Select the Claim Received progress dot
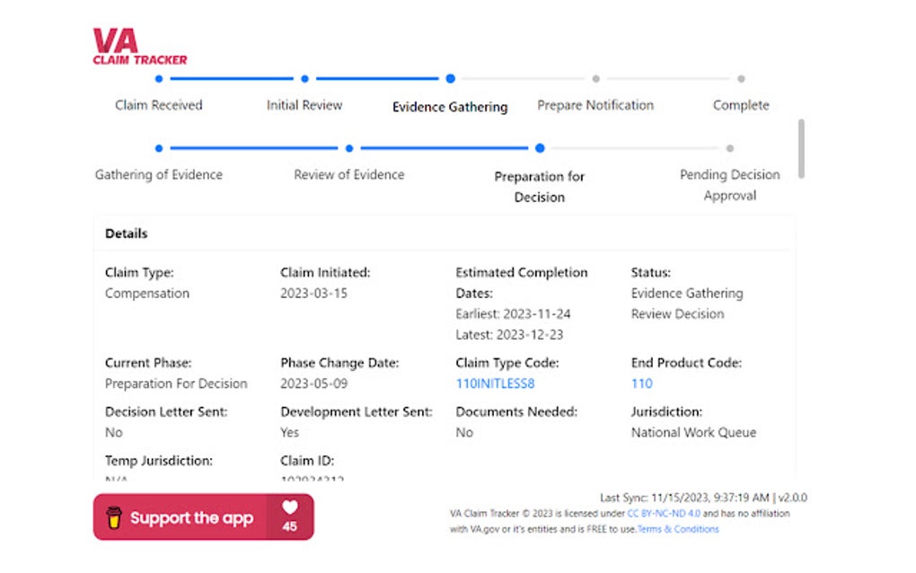The height and width of the screenshot is (573, 916). coord(159,78)
